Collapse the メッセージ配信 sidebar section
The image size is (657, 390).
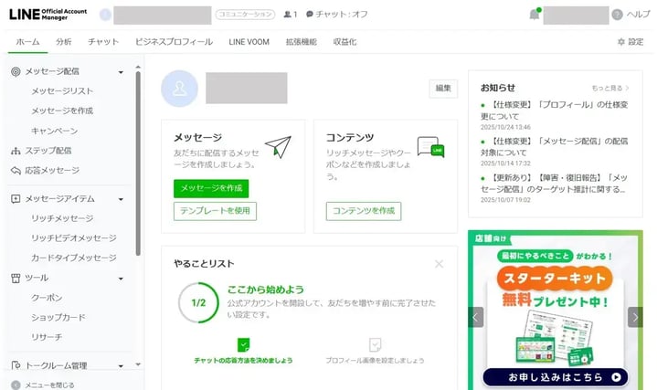pos(121,71)
